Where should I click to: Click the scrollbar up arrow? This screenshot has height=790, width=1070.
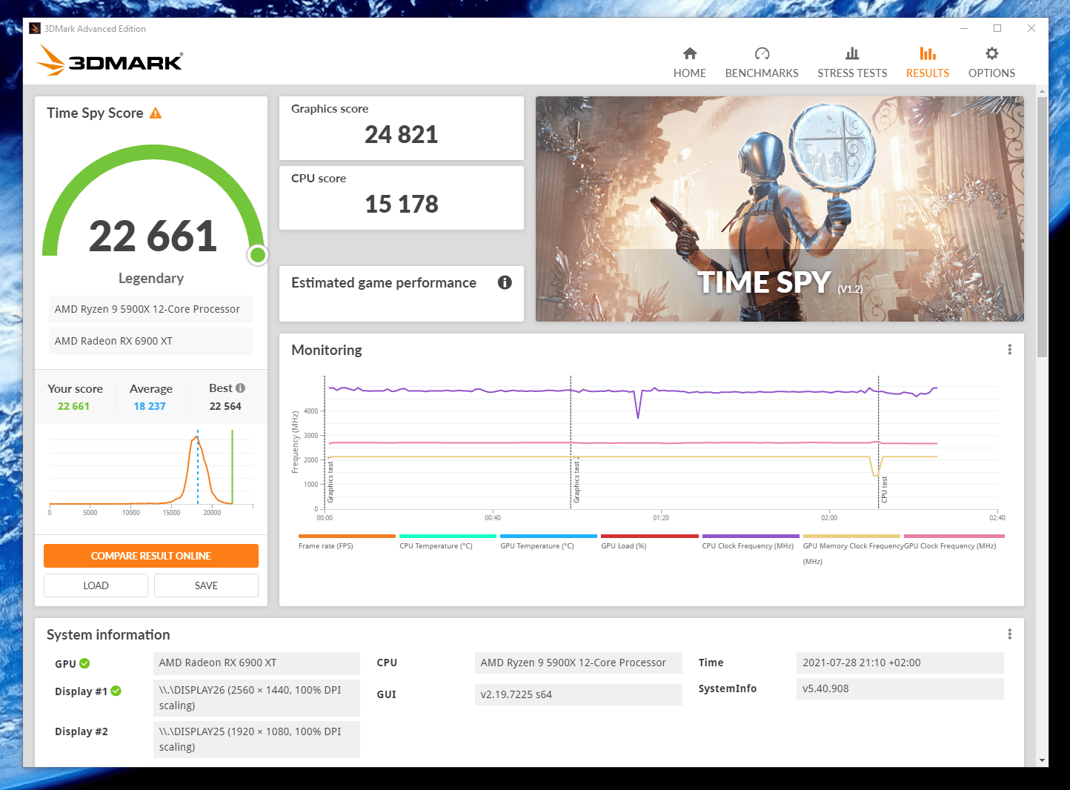pos(1043,91)
